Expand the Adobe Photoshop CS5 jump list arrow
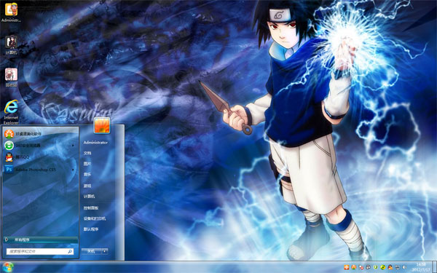This screenshot has width=437, height=273. point(73,170)
